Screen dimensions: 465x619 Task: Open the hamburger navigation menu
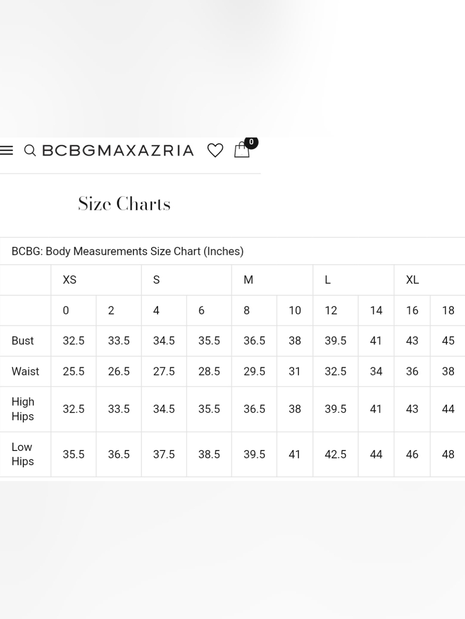point(7,151)
